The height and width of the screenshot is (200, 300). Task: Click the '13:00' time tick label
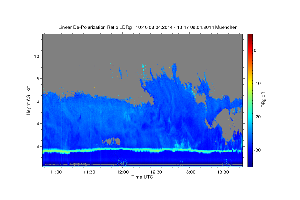click(189, 172)
